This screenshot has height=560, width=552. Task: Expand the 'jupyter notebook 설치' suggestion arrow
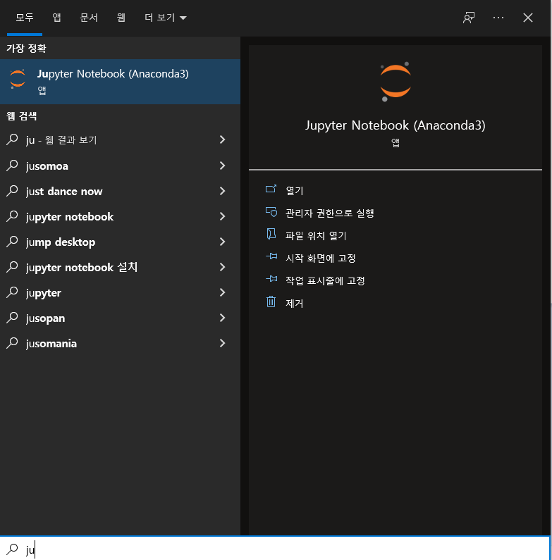click(x=222, y=267)
